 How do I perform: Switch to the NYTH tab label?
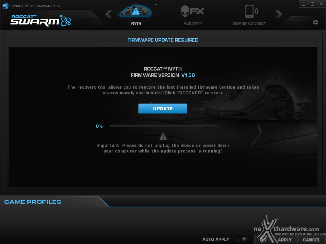[x=136, y=24]
